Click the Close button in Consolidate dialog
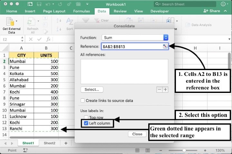The width and height of the screenshot is (232, 154). (x=137, y=134)
